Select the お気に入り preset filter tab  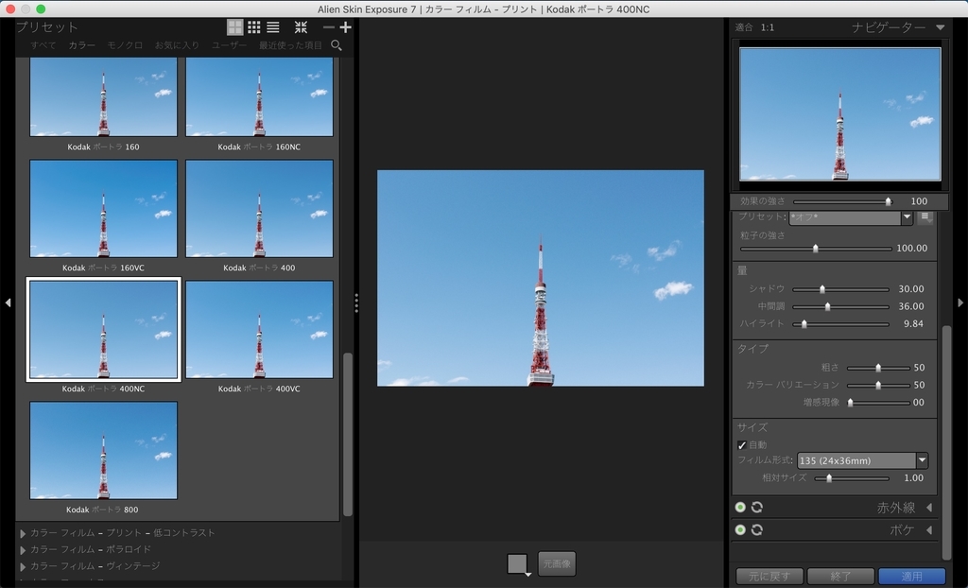[x=177, y=45]
